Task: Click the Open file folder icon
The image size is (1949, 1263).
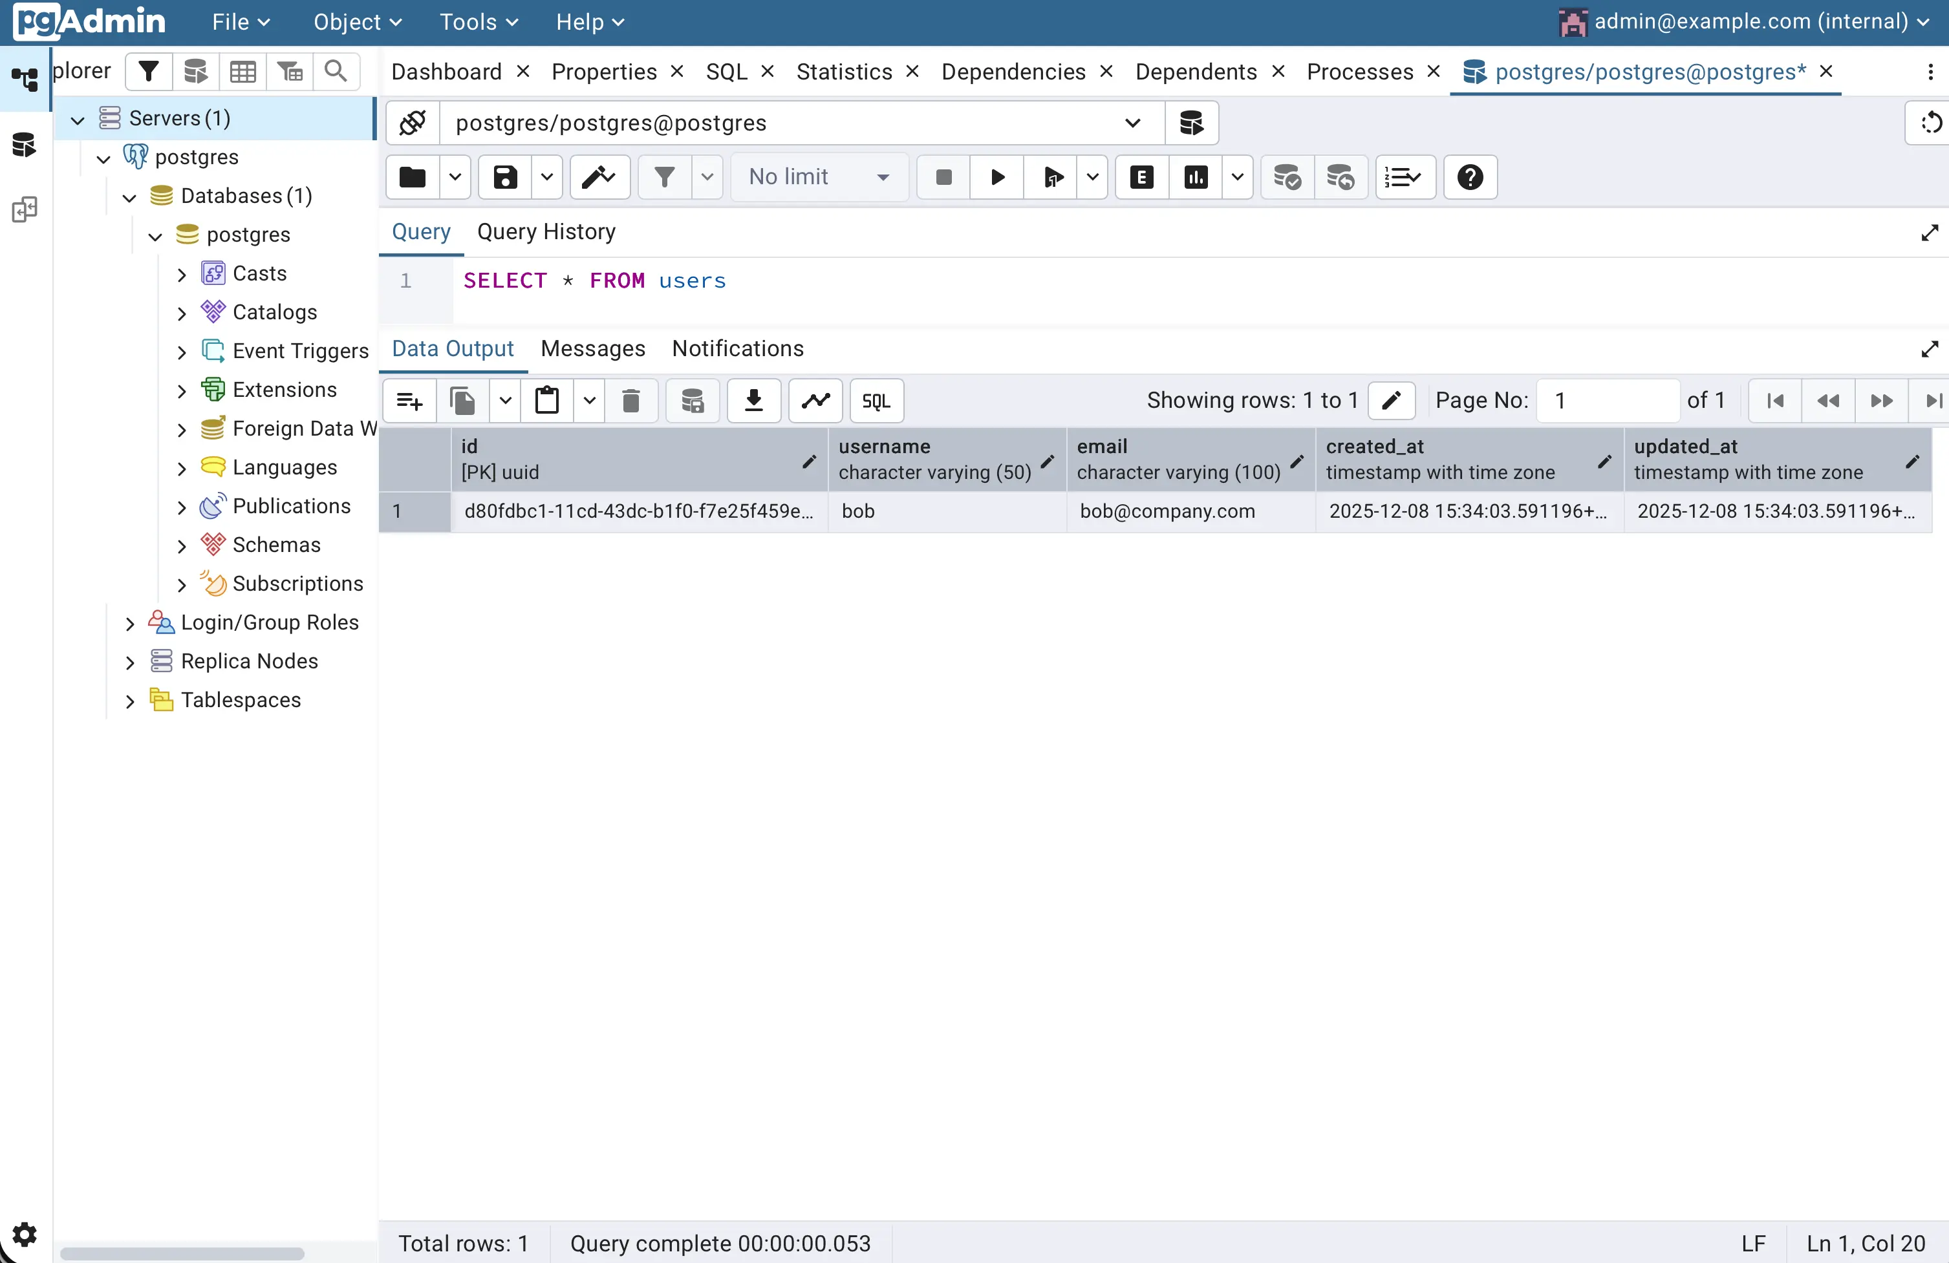Action: pos(413,177)
